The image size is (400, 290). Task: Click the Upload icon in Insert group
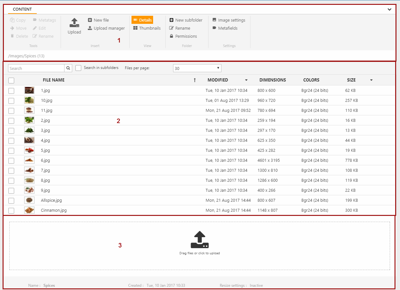pos(74,23)
